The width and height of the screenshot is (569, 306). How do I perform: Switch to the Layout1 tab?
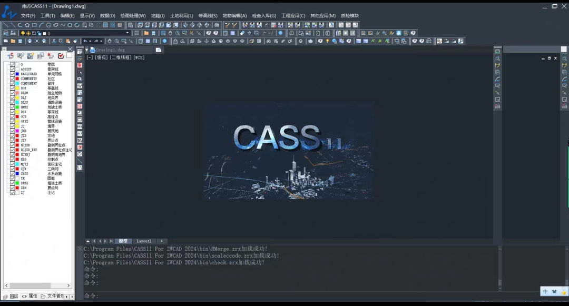point(144,241)
